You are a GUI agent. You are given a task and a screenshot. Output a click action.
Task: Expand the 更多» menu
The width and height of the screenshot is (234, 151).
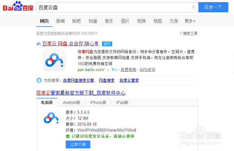tap(190, 21)
